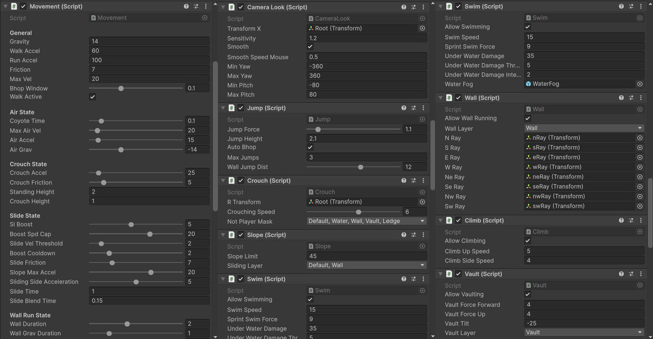This screenshot has width=653, height=339.
Task: Collapse the Jump script foldout
Action: tap(223, 108)
